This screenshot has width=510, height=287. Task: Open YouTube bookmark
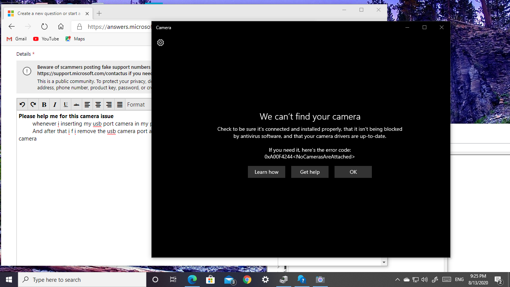click(46, 39)
